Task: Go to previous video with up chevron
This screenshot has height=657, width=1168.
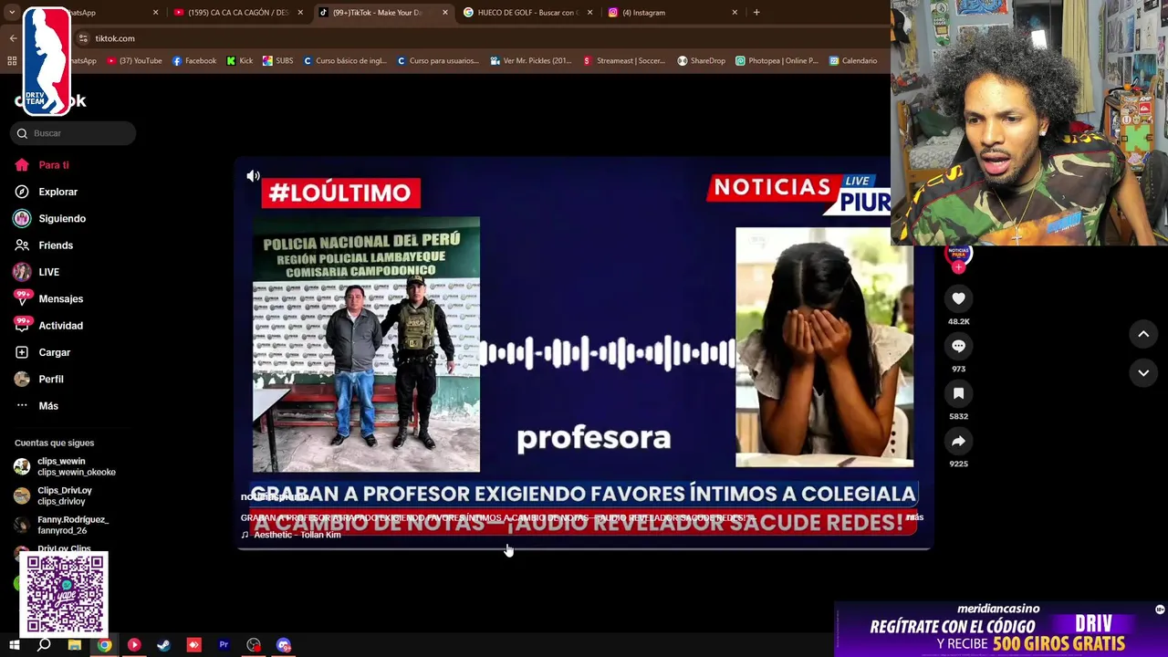Action: pos(1143,334)
